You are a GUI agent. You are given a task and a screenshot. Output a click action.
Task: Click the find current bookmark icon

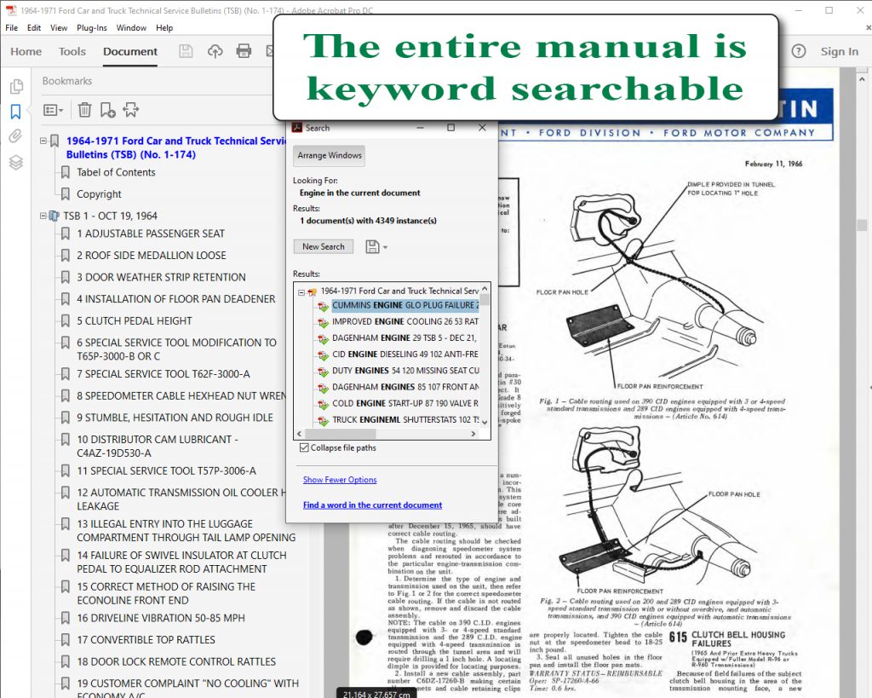tap(131, 110)
